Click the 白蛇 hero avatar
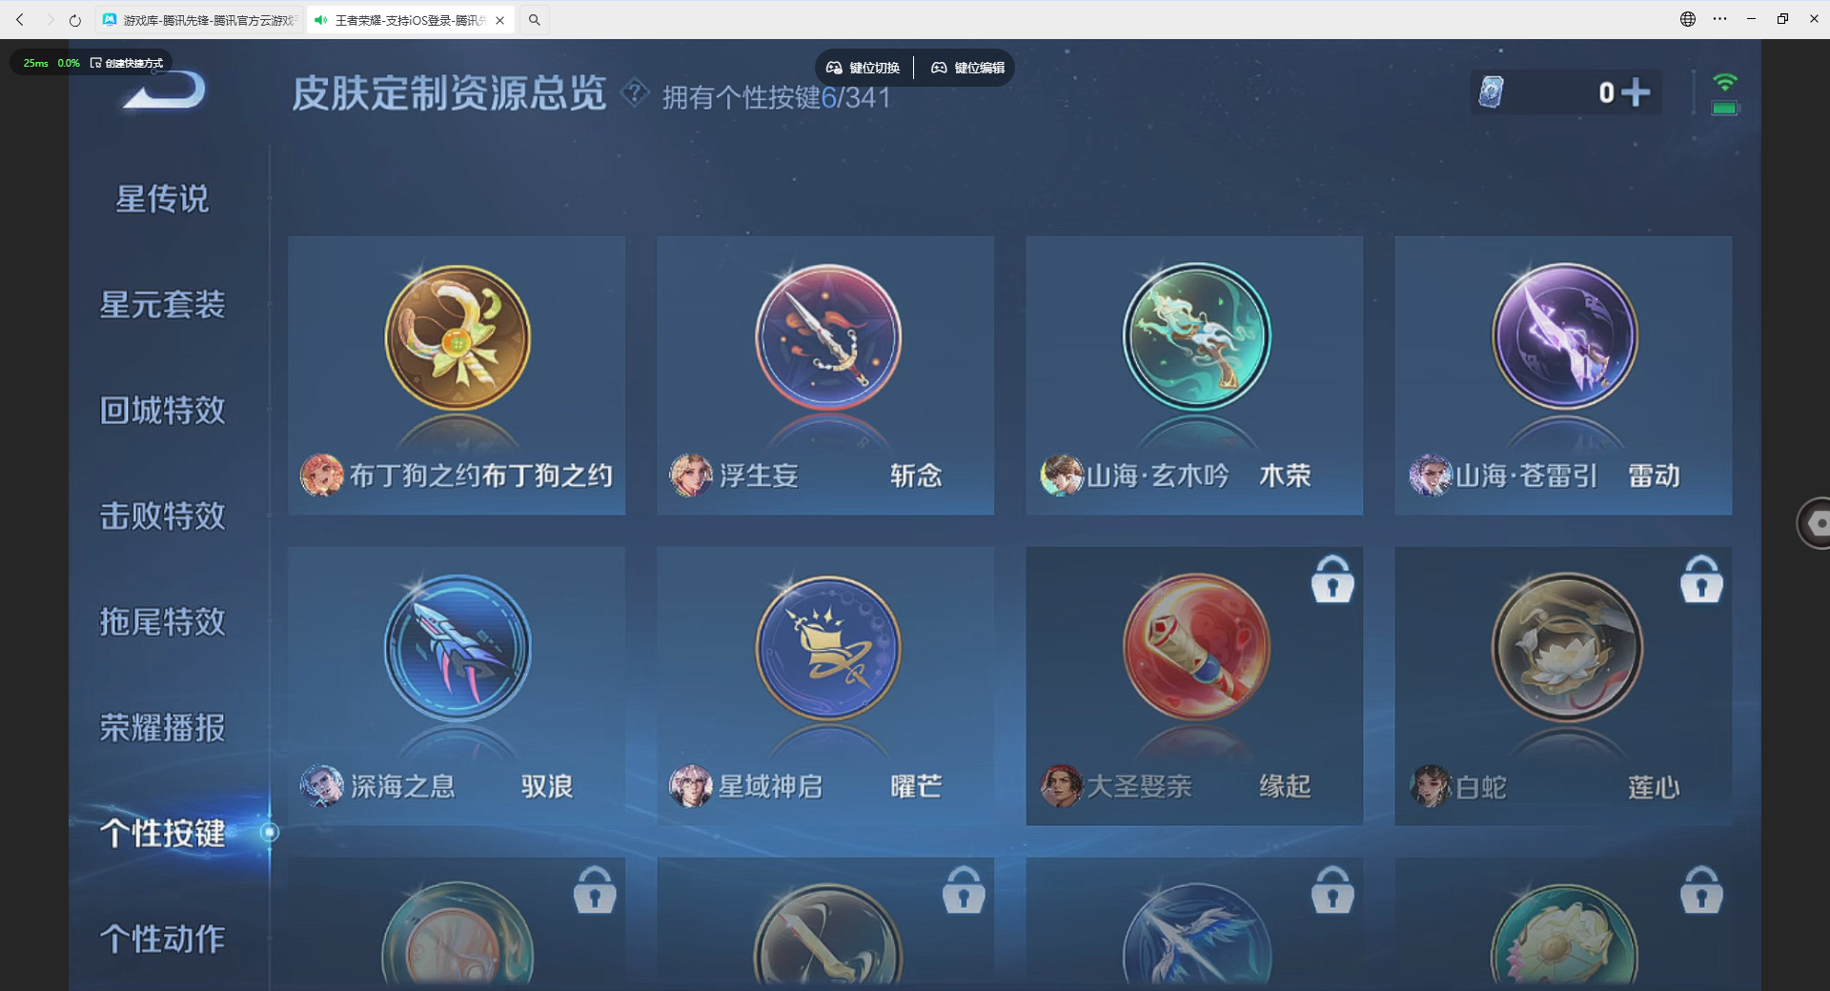 tap(1431, 786)
